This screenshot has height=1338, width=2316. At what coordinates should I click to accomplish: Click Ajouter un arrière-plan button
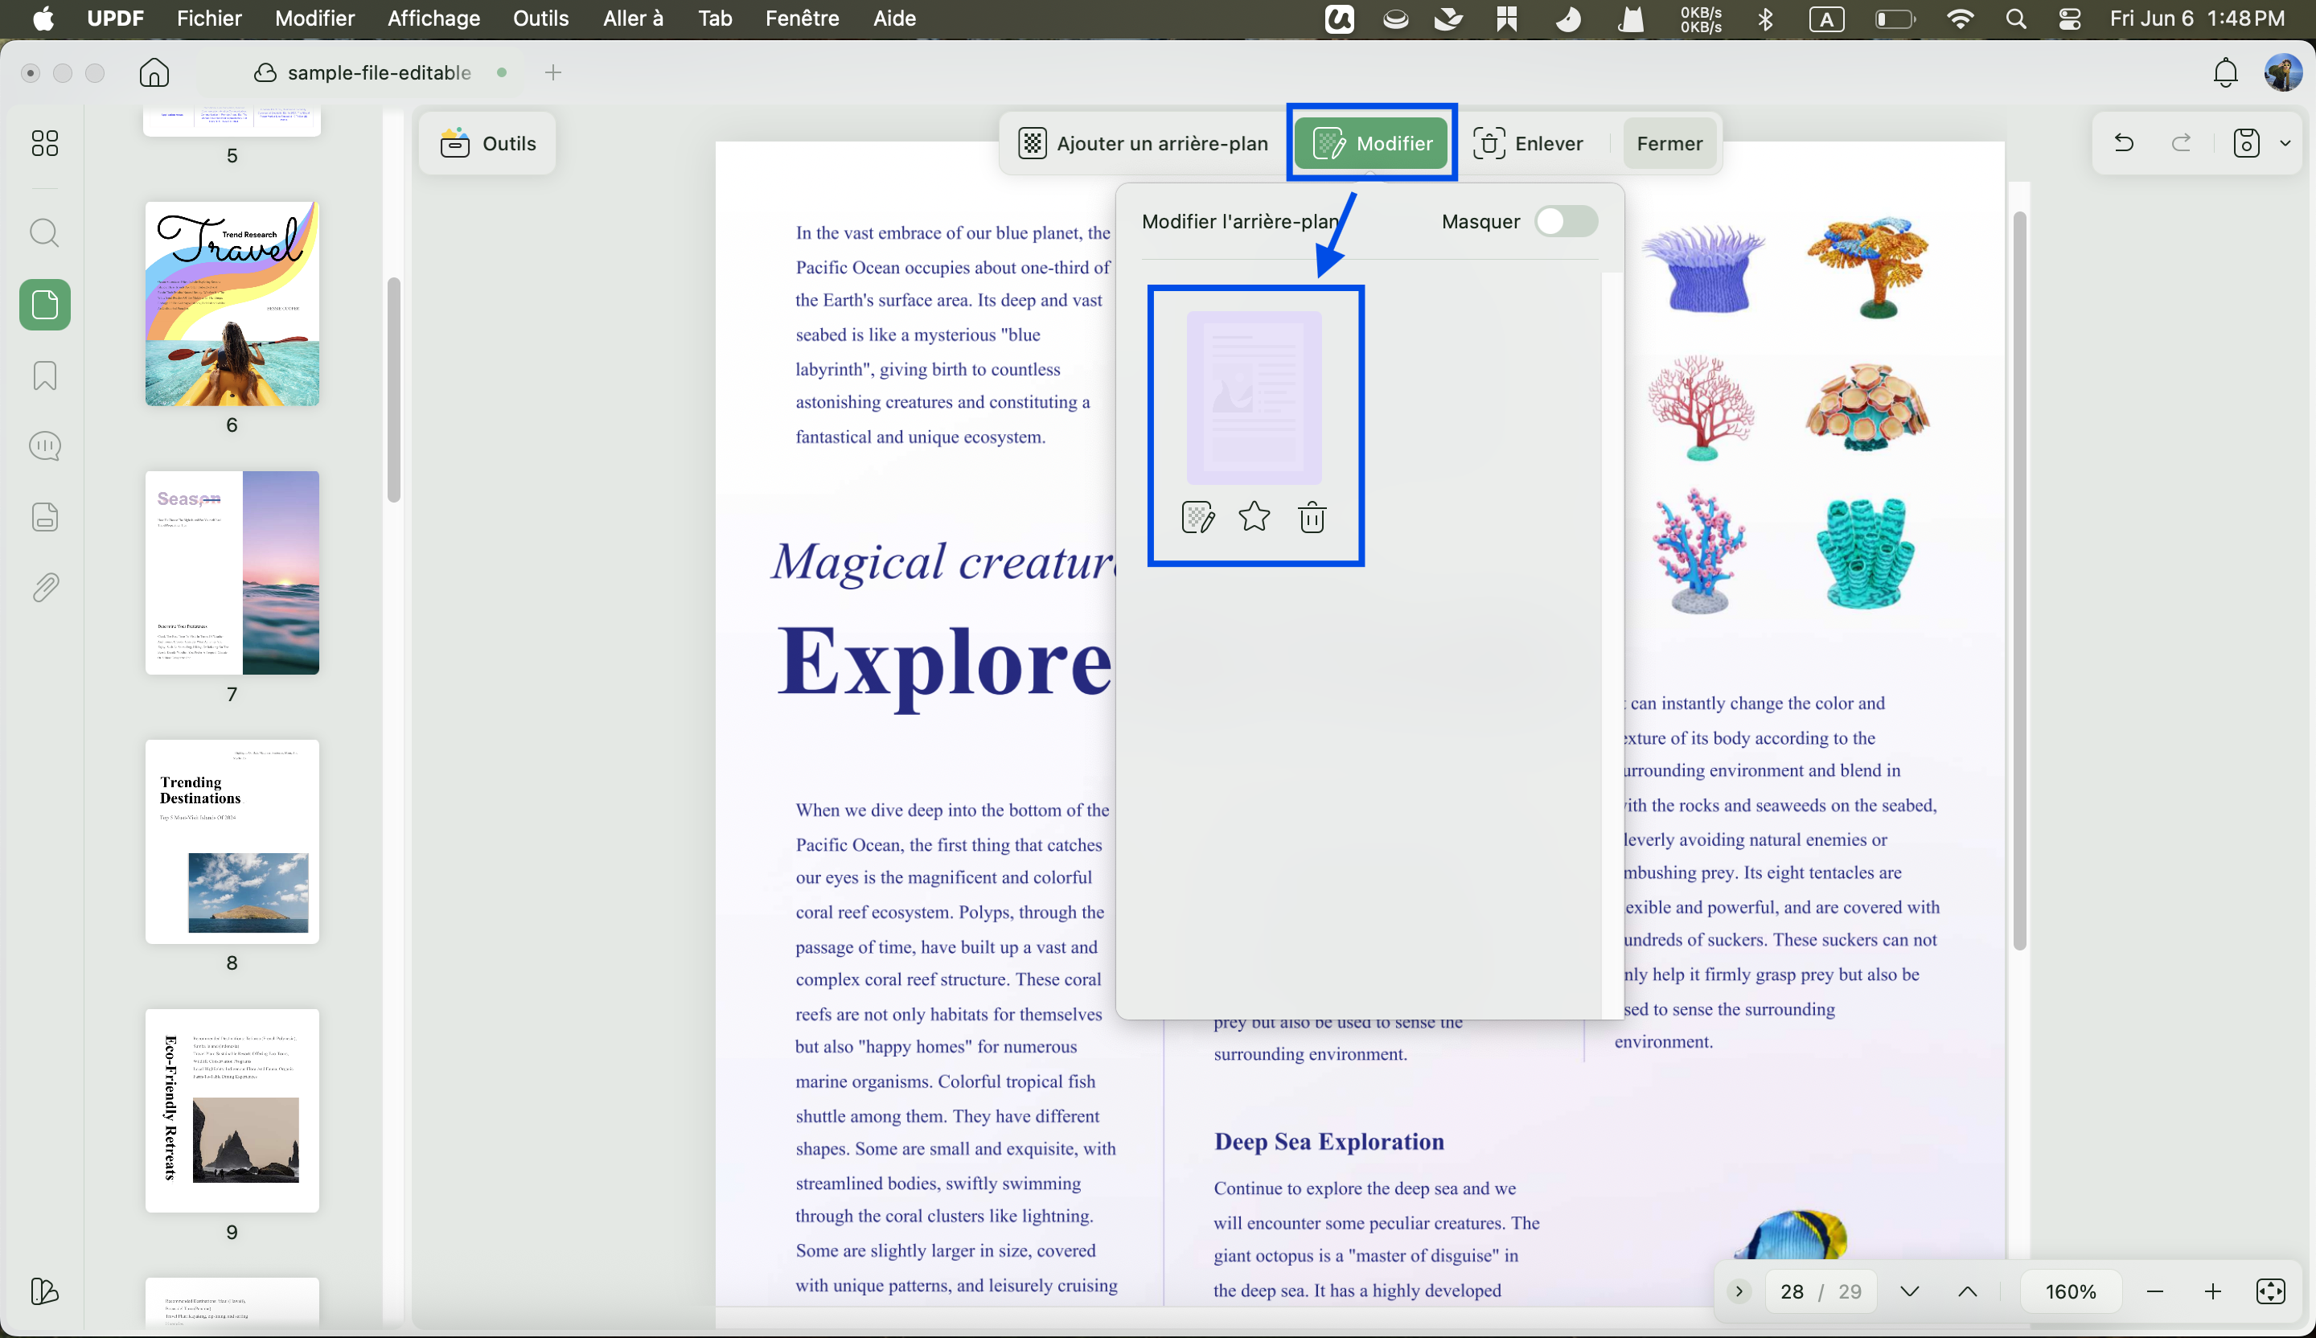pos(1144,143)
